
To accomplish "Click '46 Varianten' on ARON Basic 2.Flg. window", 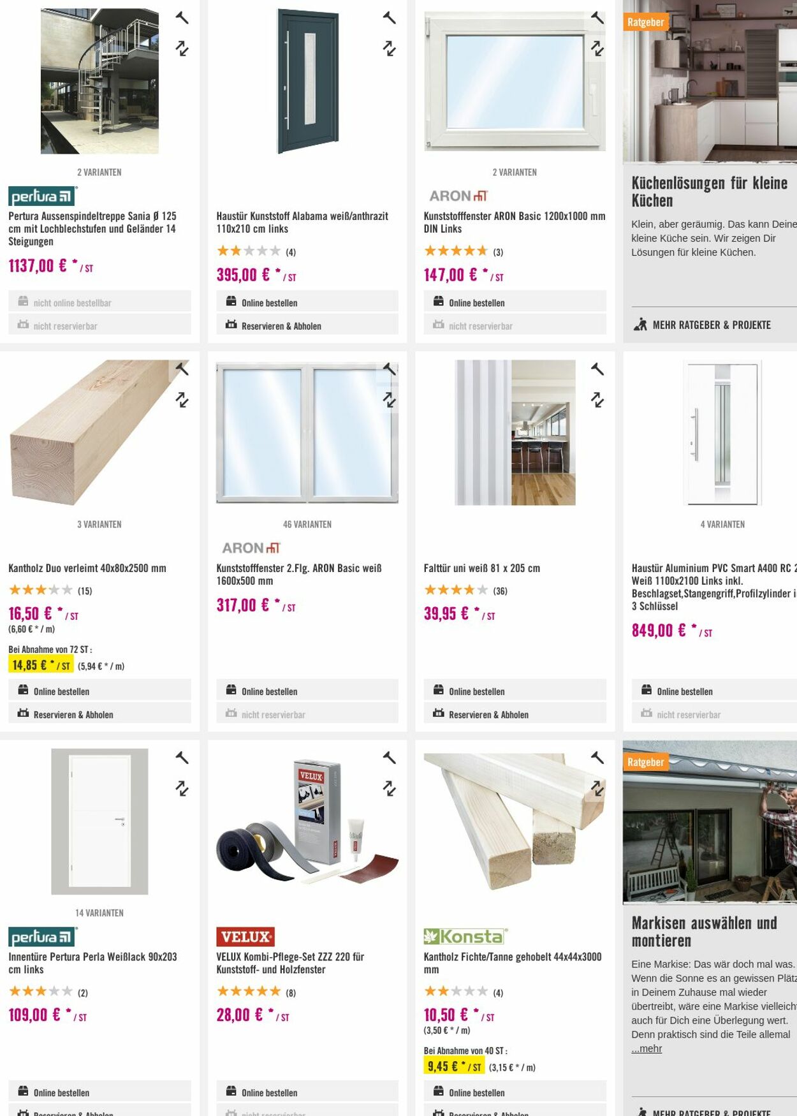I will (307, 524).
